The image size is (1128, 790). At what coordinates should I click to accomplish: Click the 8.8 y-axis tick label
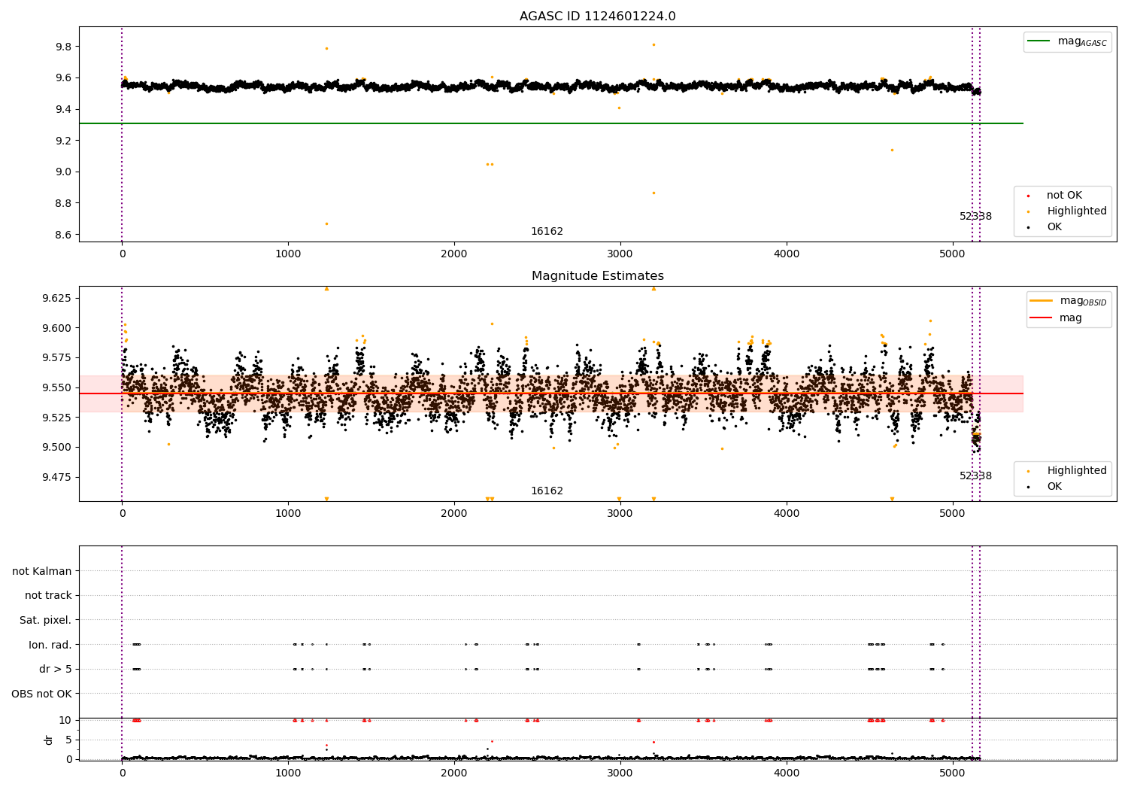pyautogui.click(x=64, y=203)
